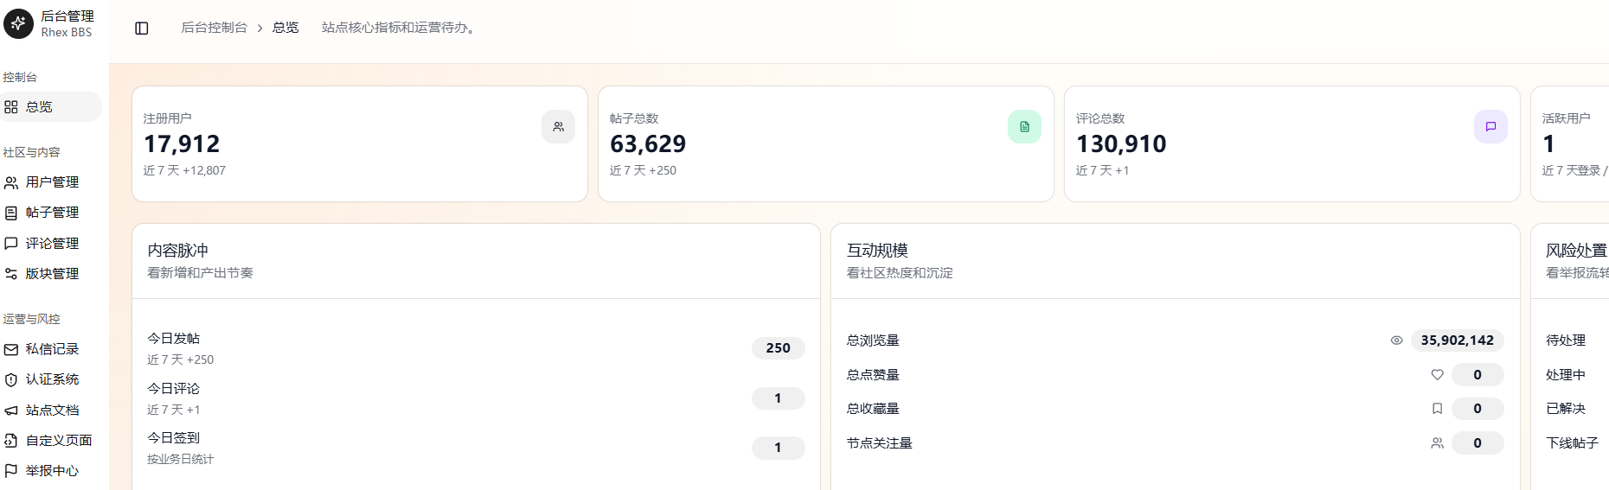Click the eye icon beside total views
1609x490 pixels.
[1396, 340]
